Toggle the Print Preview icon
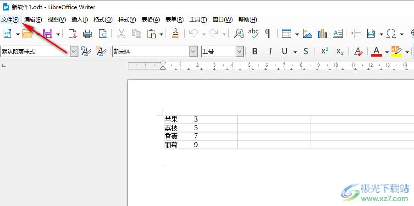The width and height of the screenshot is (414, 206). pyautogui.click(x=103, y=34)
